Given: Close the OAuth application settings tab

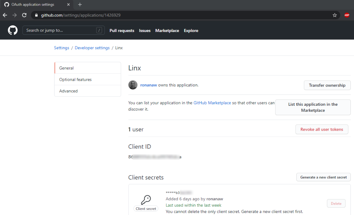Looking at the screenshot, I should point(68,5).
